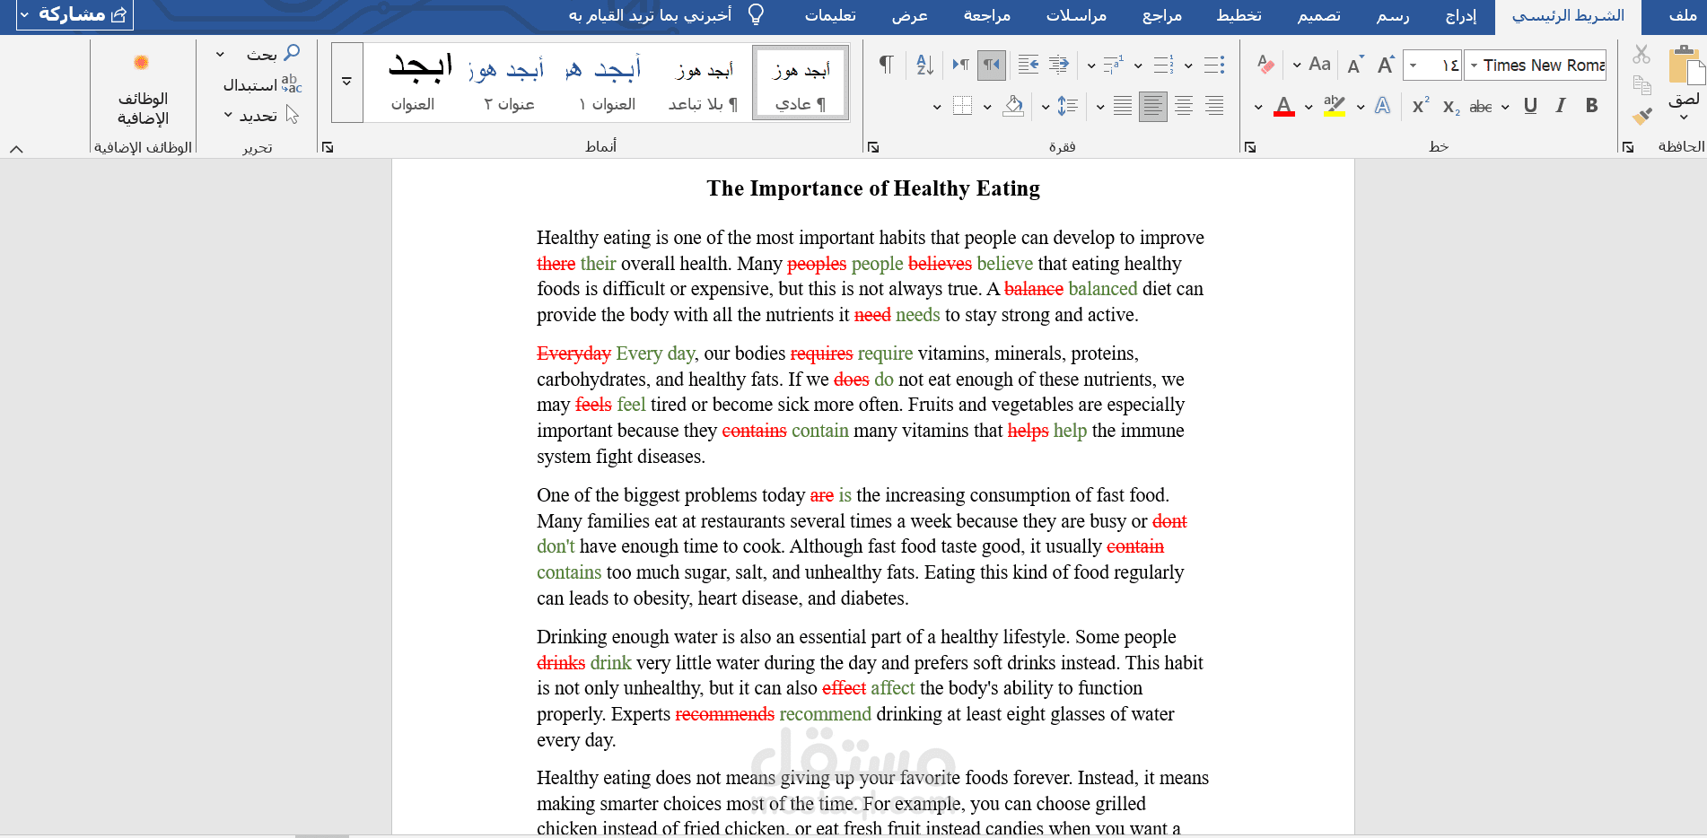Open the Clipboard pane launcher (الحافظة)

point(1628,147)
